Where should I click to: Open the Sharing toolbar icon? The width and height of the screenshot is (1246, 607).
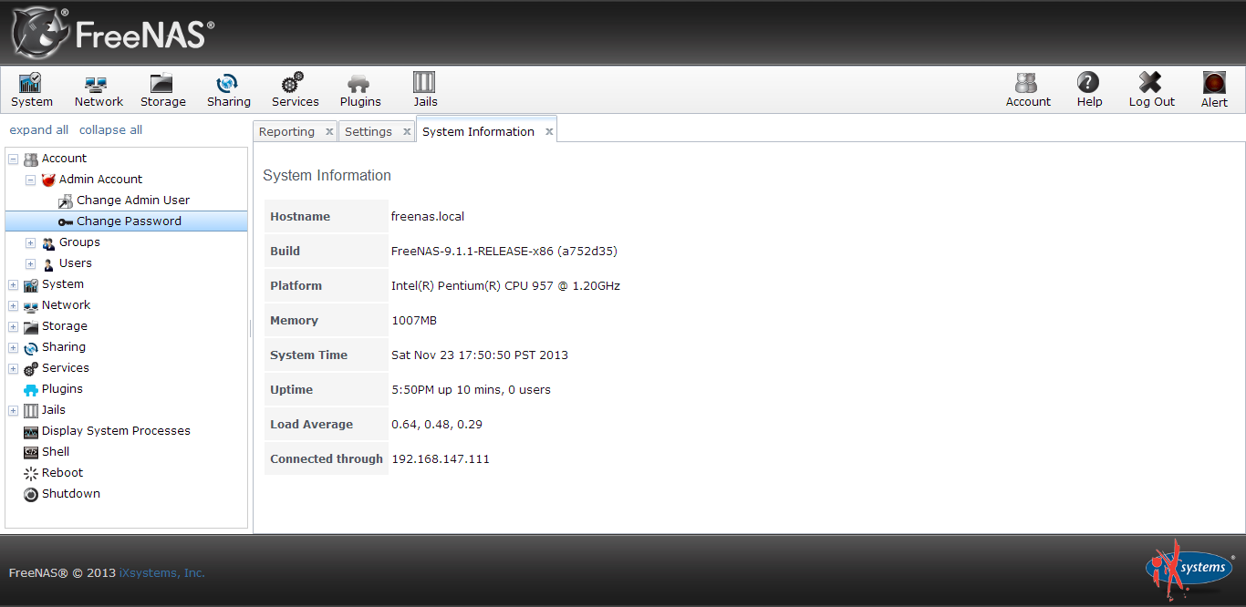(228, 90)
